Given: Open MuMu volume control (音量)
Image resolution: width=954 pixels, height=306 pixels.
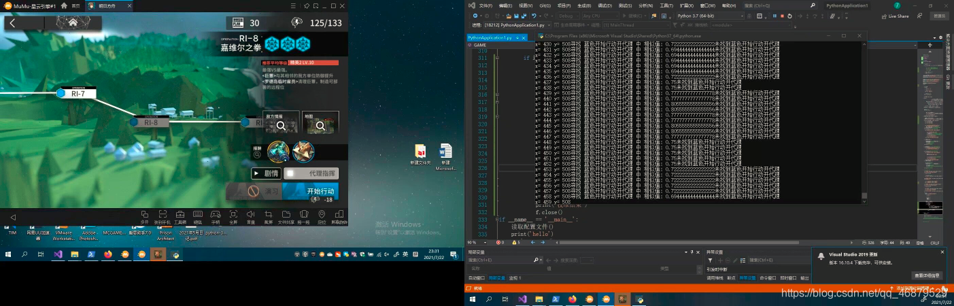Looking at the screenshot, I should pyautogui.click(x=251, y=216).
